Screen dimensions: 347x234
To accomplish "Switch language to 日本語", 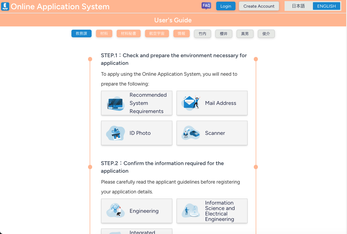I will [298, 6].
